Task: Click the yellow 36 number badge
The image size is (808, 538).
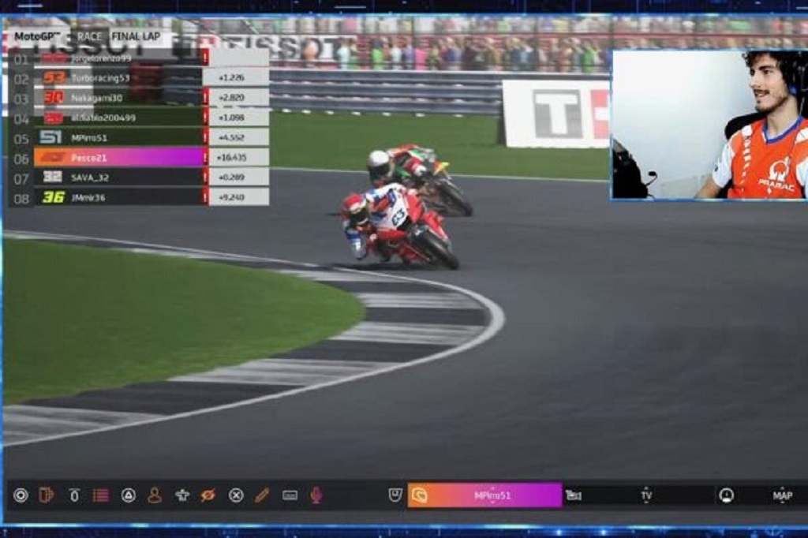Action: 54,197
